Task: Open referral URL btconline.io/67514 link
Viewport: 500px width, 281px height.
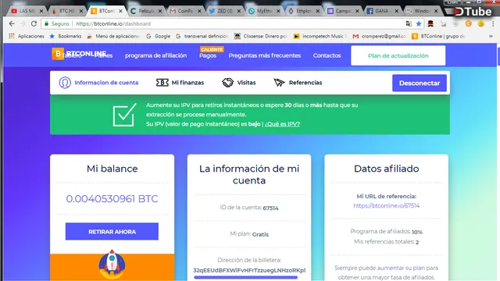Action: (386, 206)
